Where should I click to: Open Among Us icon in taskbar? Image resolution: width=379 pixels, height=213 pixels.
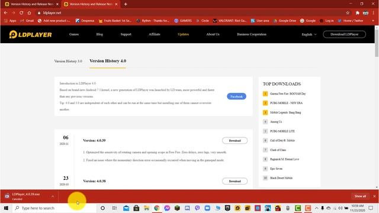278,208
